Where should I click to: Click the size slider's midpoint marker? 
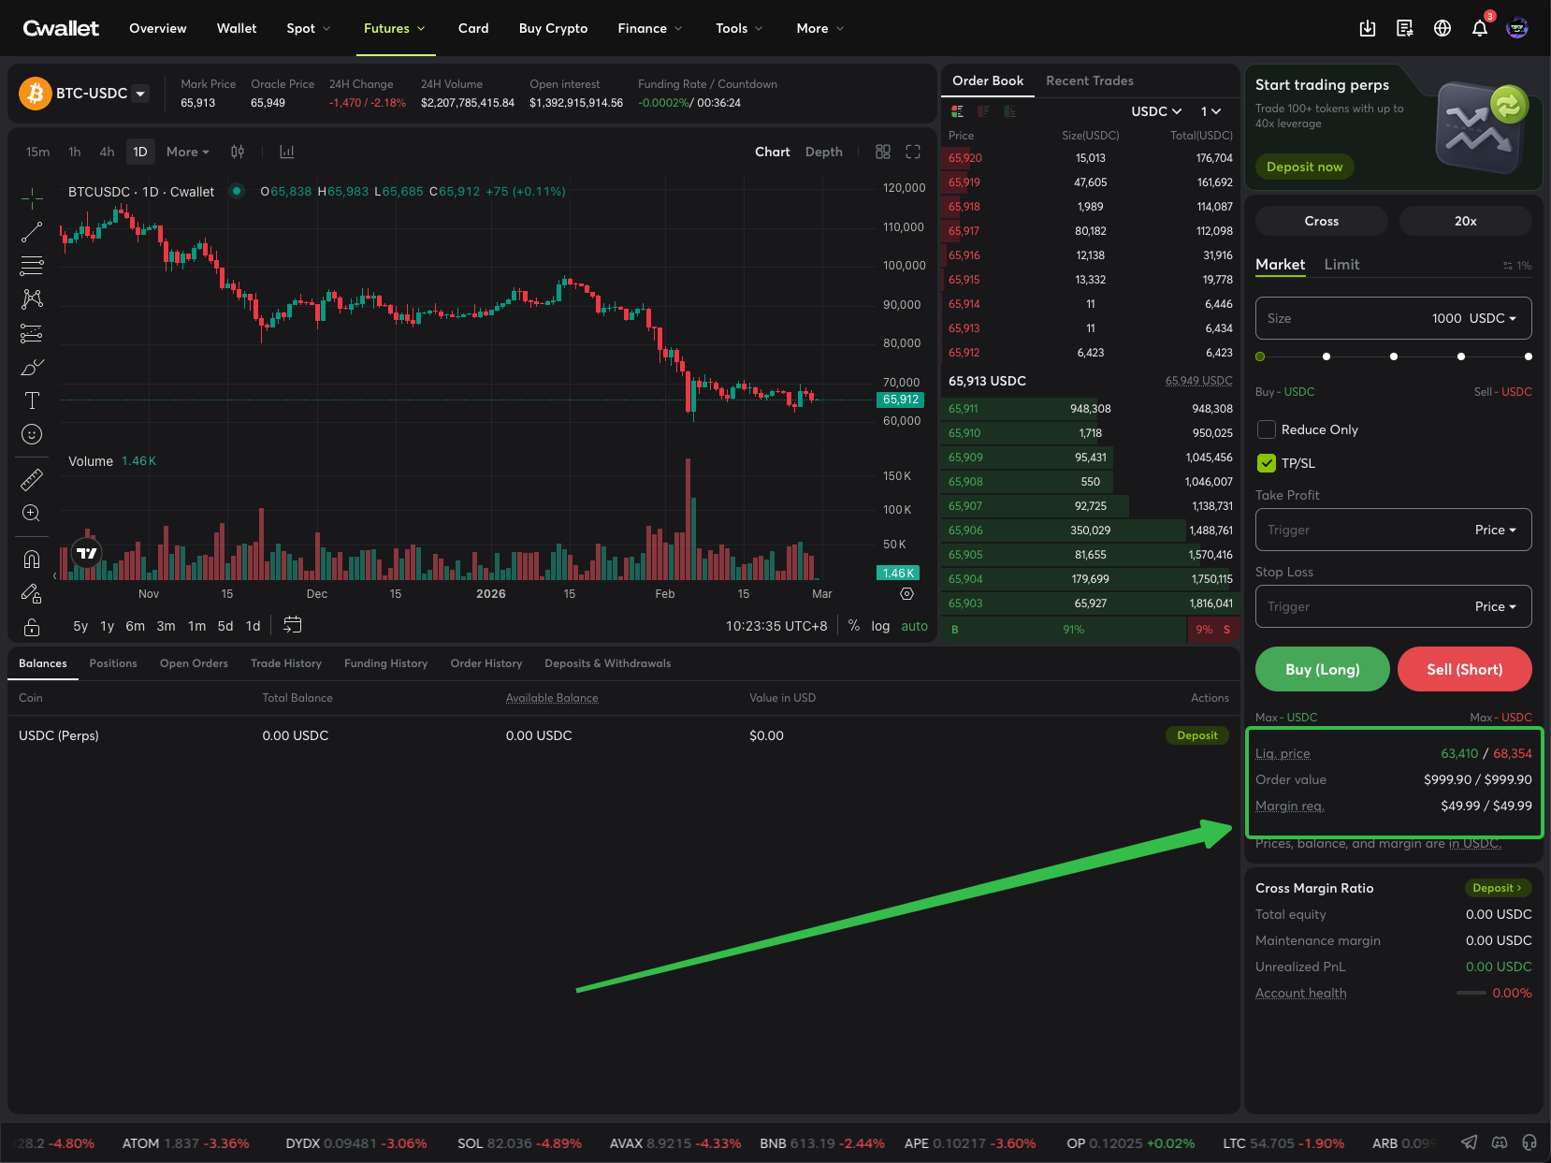pyautogui.click(x=1394, y=356)
